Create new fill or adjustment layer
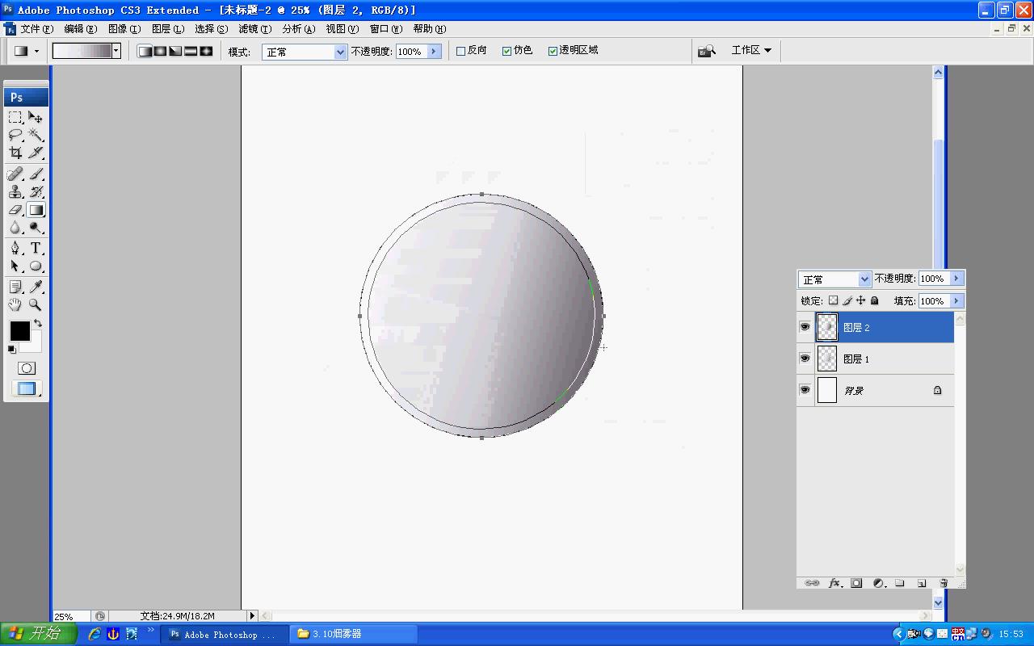 click(878, 583)
